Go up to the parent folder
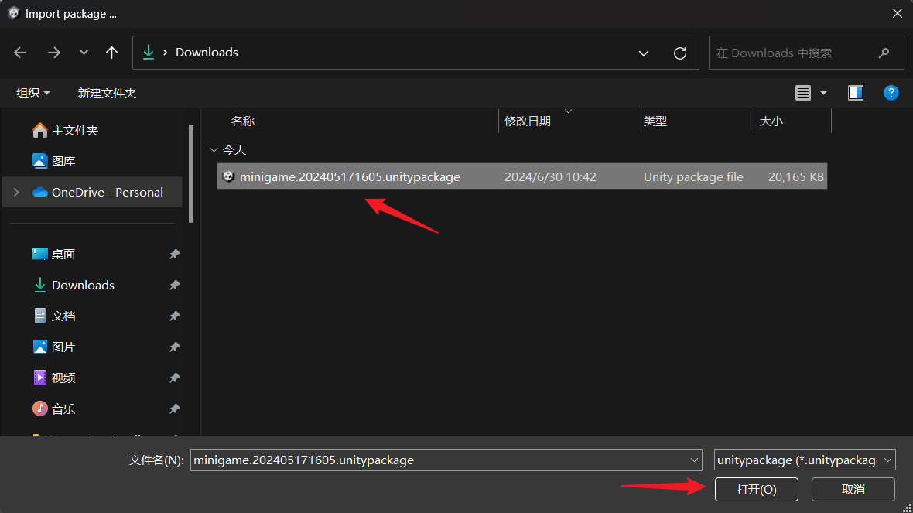 pyautogui.click(x=111, y=52)
